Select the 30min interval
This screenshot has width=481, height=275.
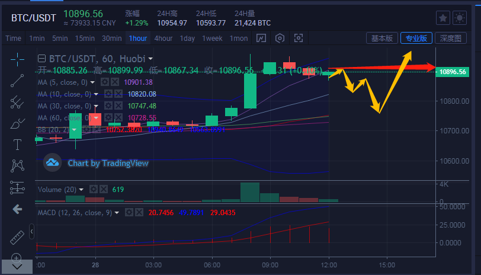point(111,39)
